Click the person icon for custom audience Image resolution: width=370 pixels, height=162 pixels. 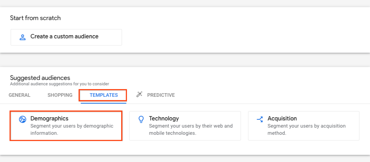click(23, 37)
